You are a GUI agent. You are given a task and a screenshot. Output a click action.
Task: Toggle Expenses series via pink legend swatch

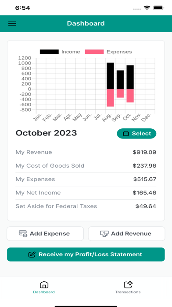click(x=94, y=52)
